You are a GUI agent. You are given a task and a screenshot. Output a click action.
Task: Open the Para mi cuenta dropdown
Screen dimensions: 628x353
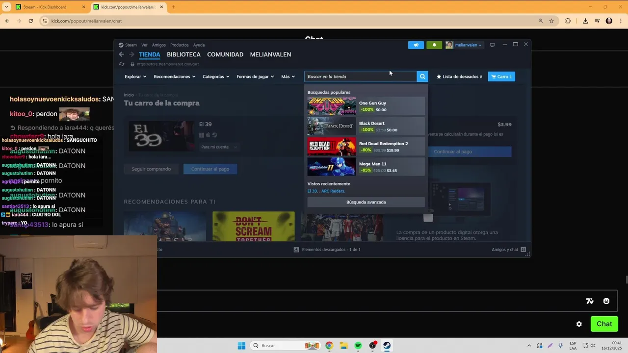click(x=219, y=147)
